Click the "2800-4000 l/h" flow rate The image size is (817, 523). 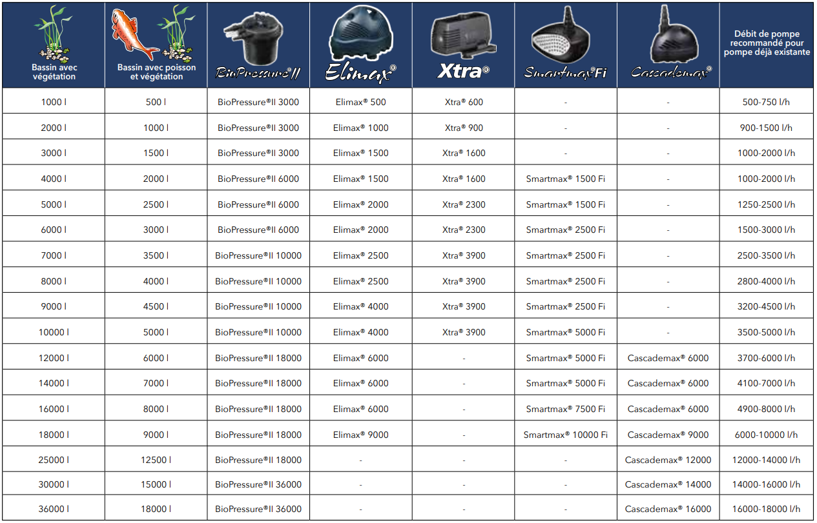[x=767, y=281]
